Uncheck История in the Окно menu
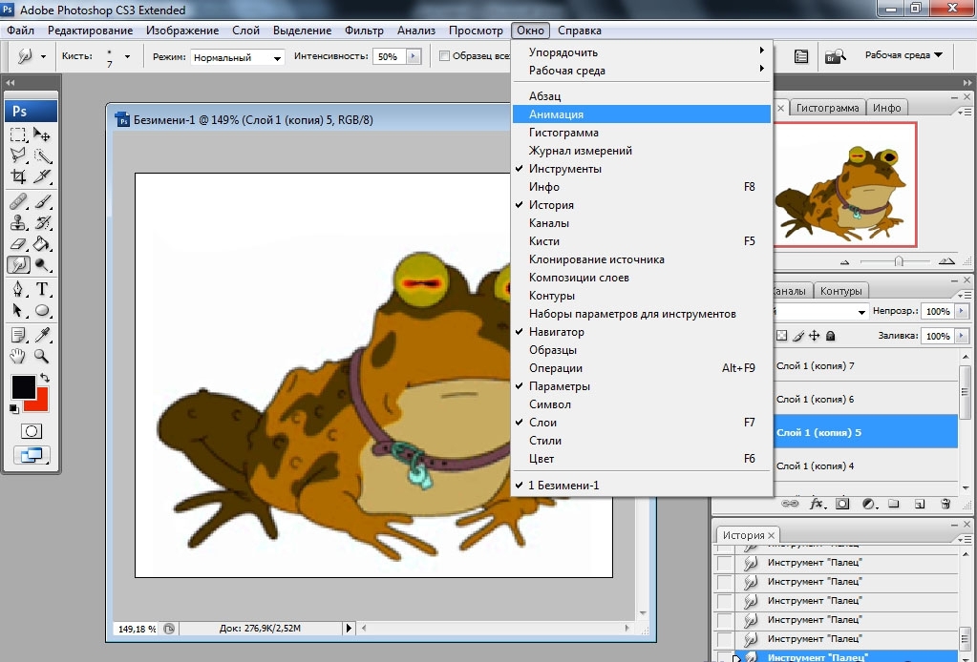 641,205
